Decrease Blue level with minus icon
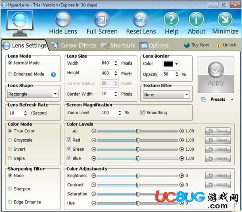This screenshot has height=212, width=242. tap(94, 158)
